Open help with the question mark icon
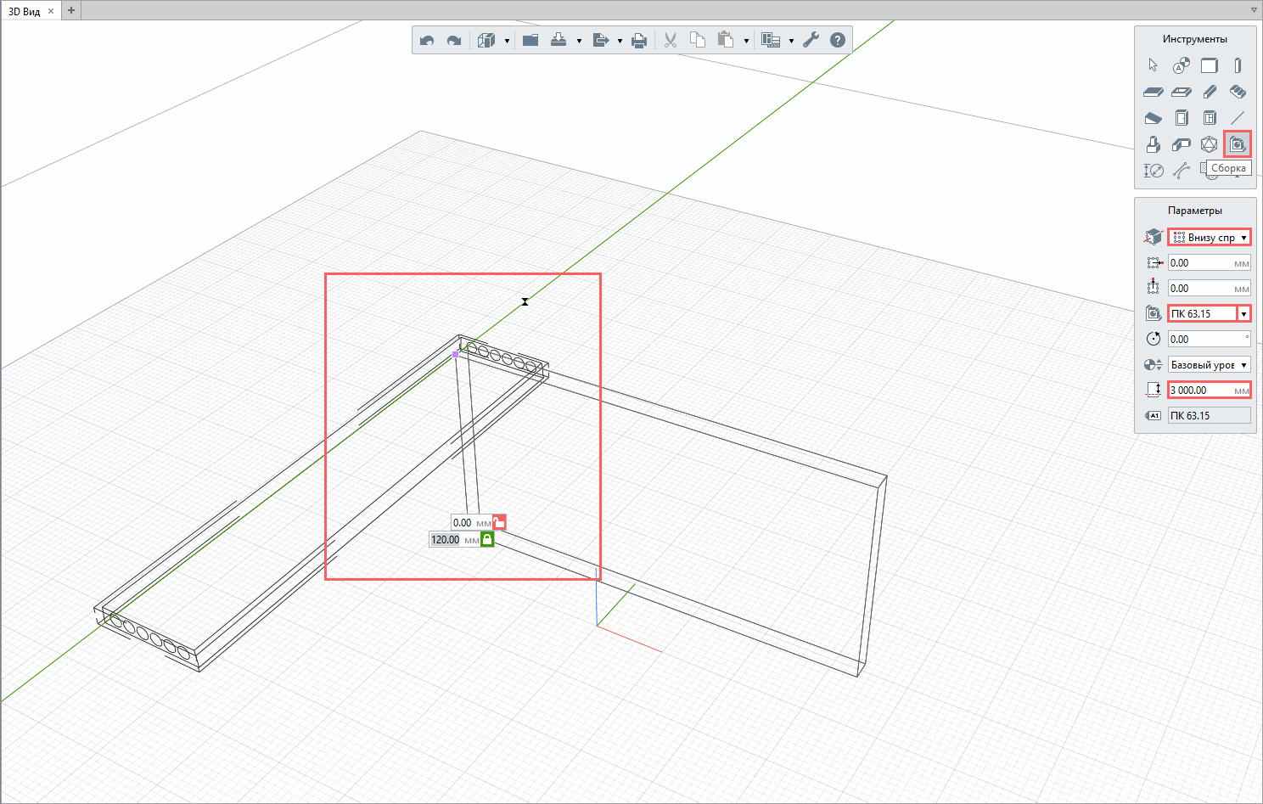The image size is (1263, 804). tap(838, 40)
